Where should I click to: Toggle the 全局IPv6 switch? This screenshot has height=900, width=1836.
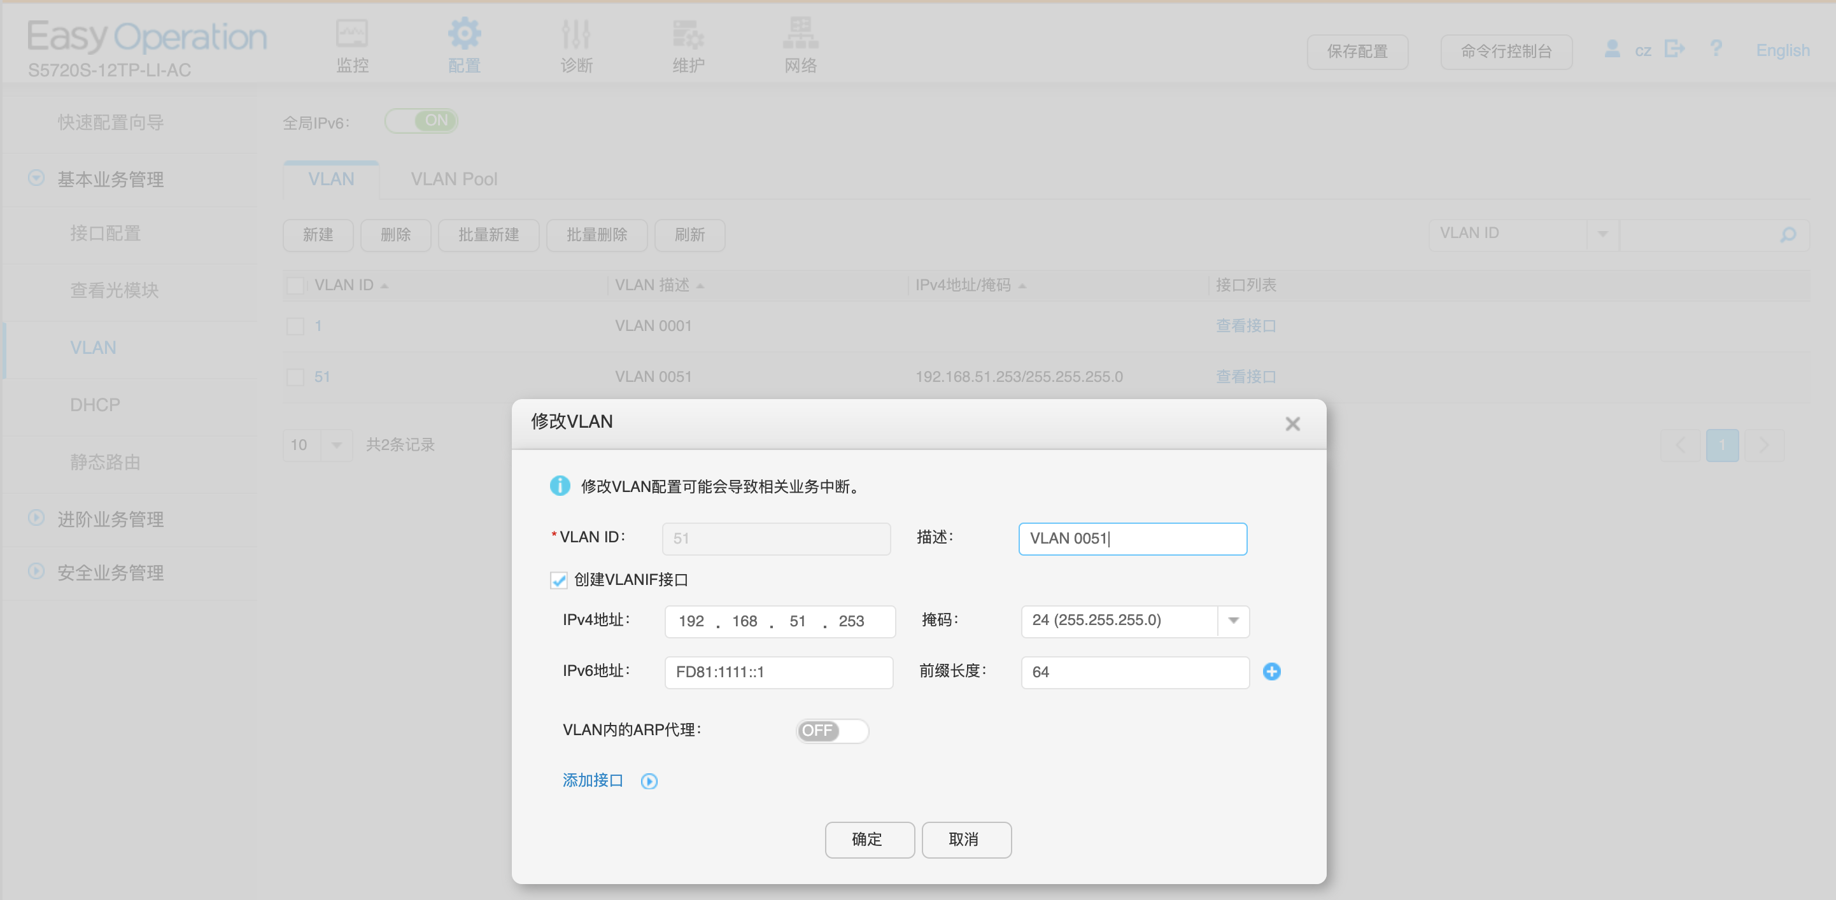tap(421, 120)
